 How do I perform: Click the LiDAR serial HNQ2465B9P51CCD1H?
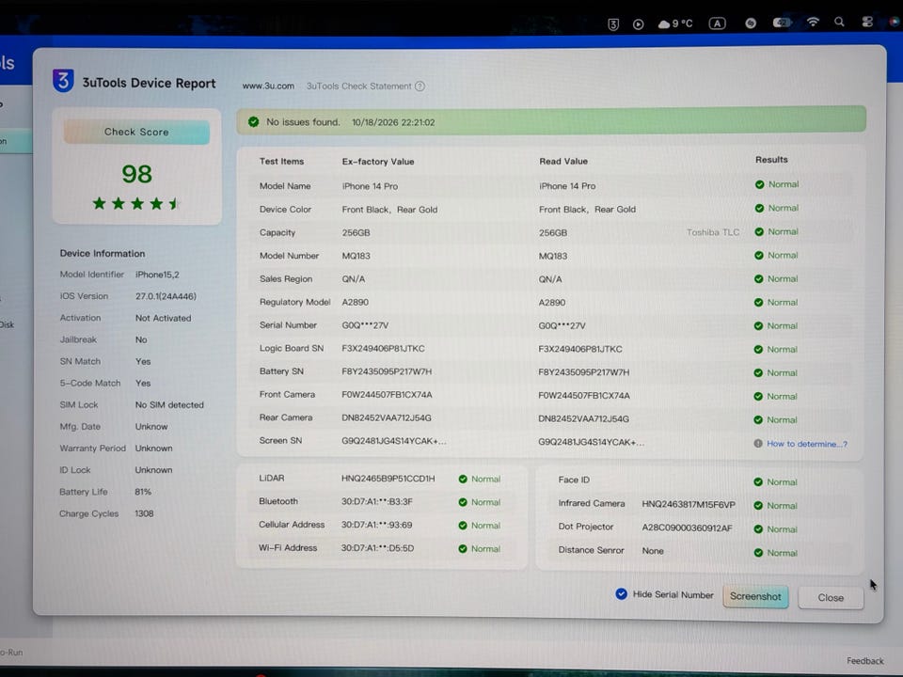pyautogui.click(x=388, y=479)
